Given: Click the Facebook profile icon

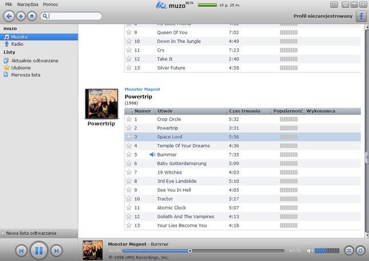Looking at the screenshot, I should click(361, 16).
